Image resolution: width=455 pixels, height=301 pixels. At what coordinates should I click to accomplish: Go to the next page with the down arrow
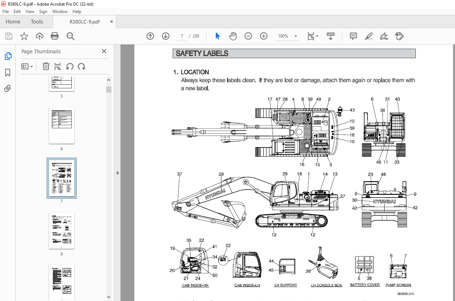click(166, 36)
